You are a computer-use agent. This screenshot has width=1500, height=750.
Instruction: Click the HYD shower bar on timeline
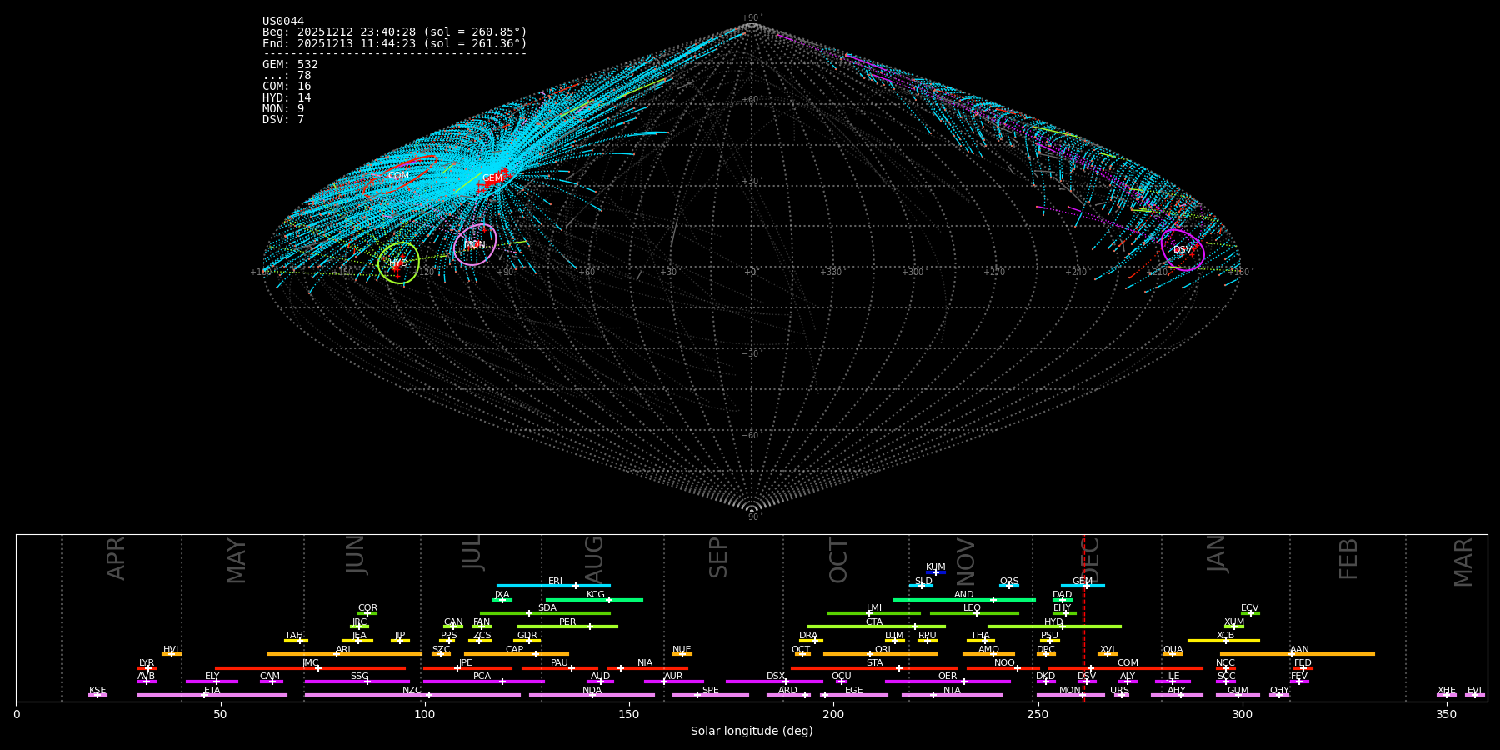pos(1054,627)
